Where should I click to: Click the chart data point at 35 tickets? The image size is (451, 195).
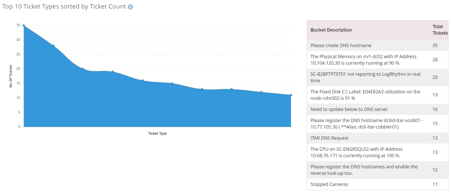point(24,26)
